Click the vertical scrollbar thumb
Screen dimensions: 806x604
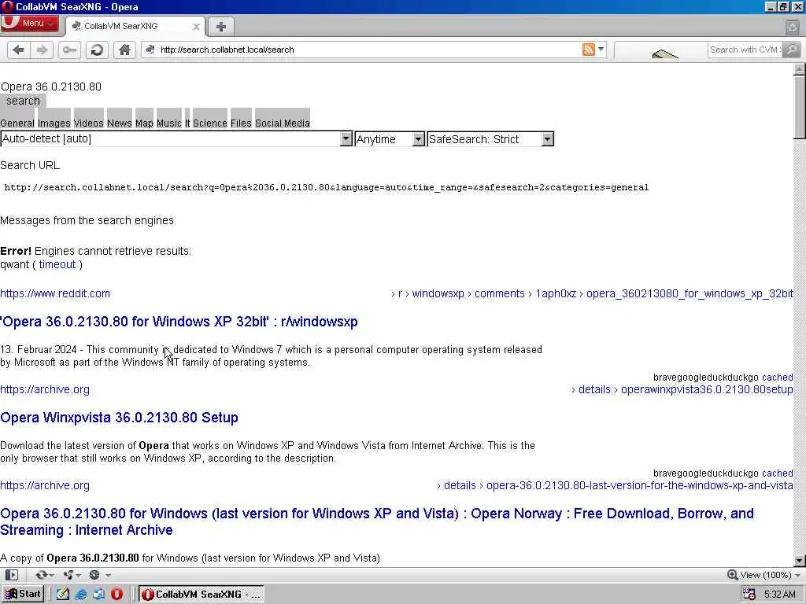point(800,107)
